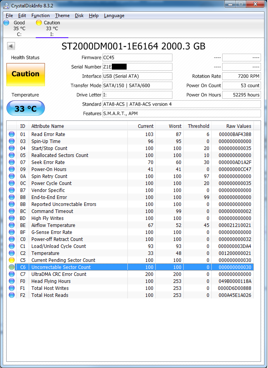
Task: Click the Current column header
Action: 141,126
